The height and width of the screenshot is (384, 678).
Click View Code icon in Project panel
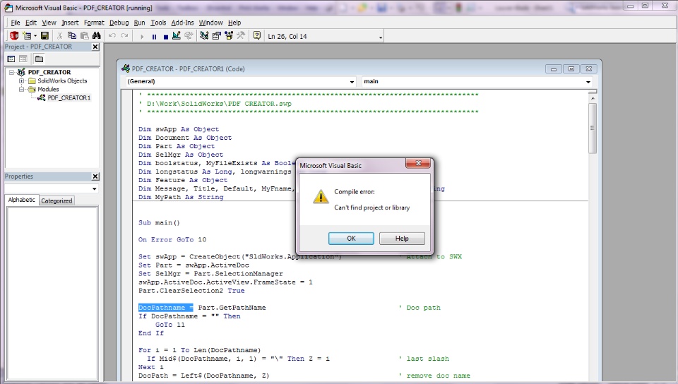(11, 59)
